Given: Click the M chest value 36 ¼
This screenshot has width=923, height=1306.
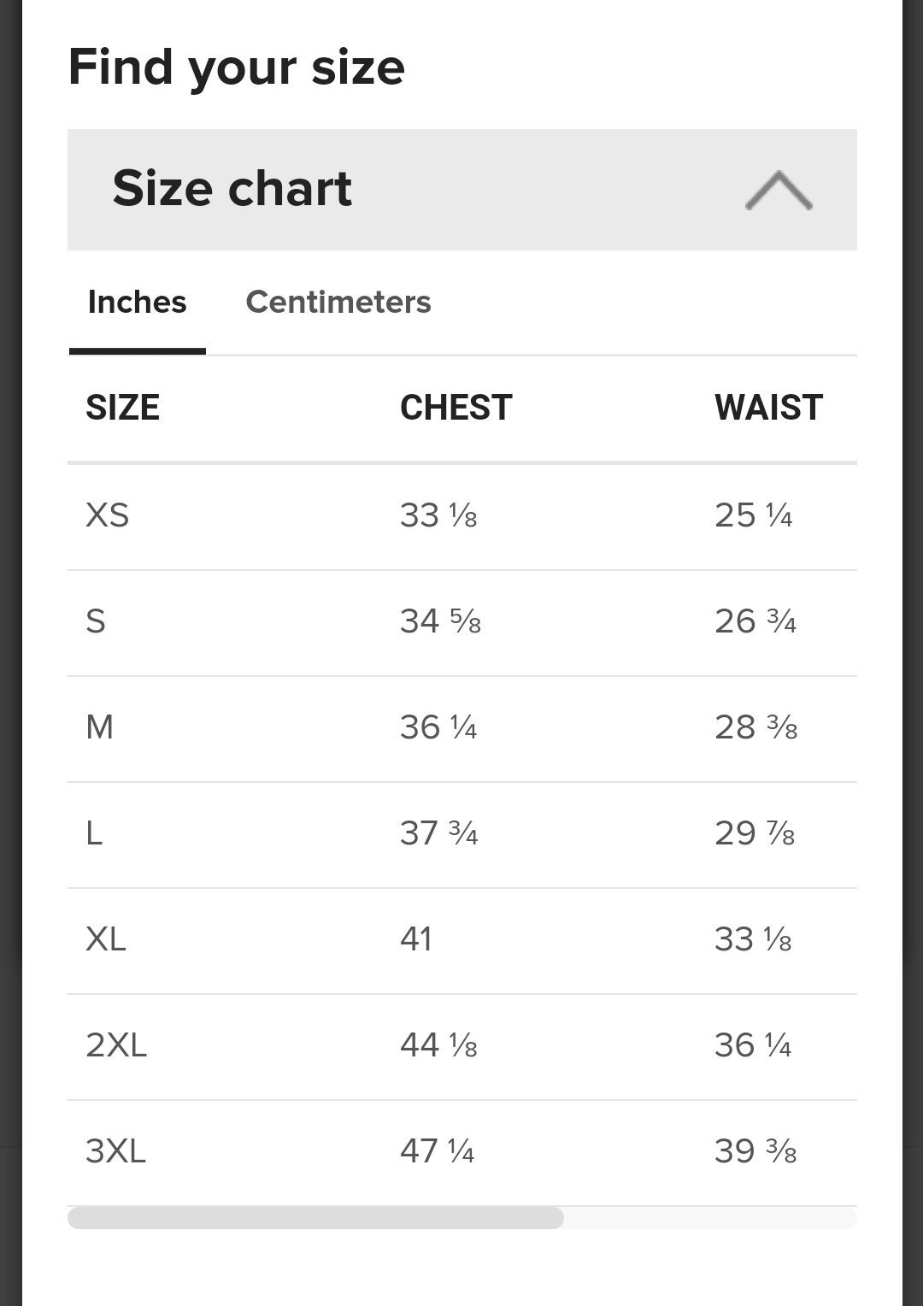Looking at the screenshot, I should 438,727.
